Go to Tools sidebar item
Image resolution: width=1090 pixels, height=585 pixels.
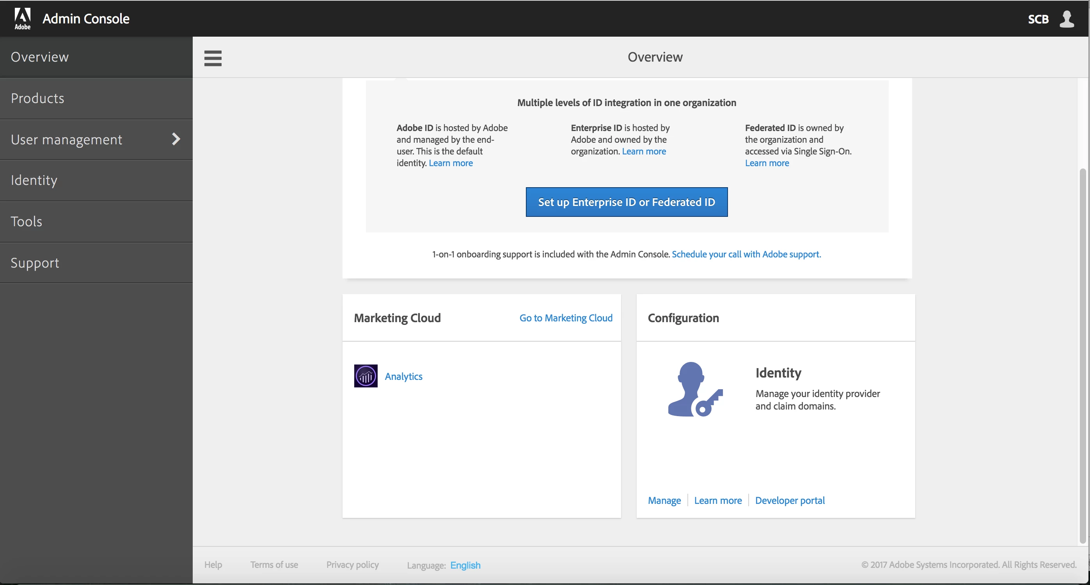tap(26, 221)
